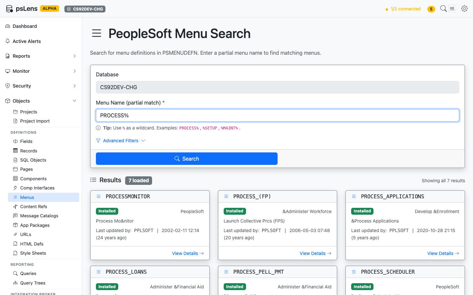
Task: Expand the Security sidebar section
Action: (41, 86)
